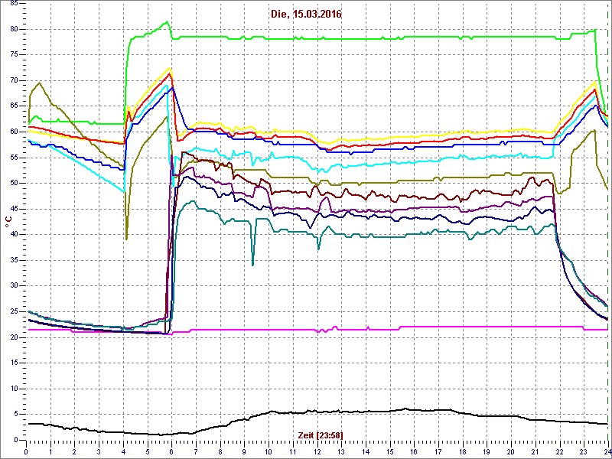Select hour 3 on the time axis
The height and width of the screenshot is (459, 612).
click(x=99, y=451)
